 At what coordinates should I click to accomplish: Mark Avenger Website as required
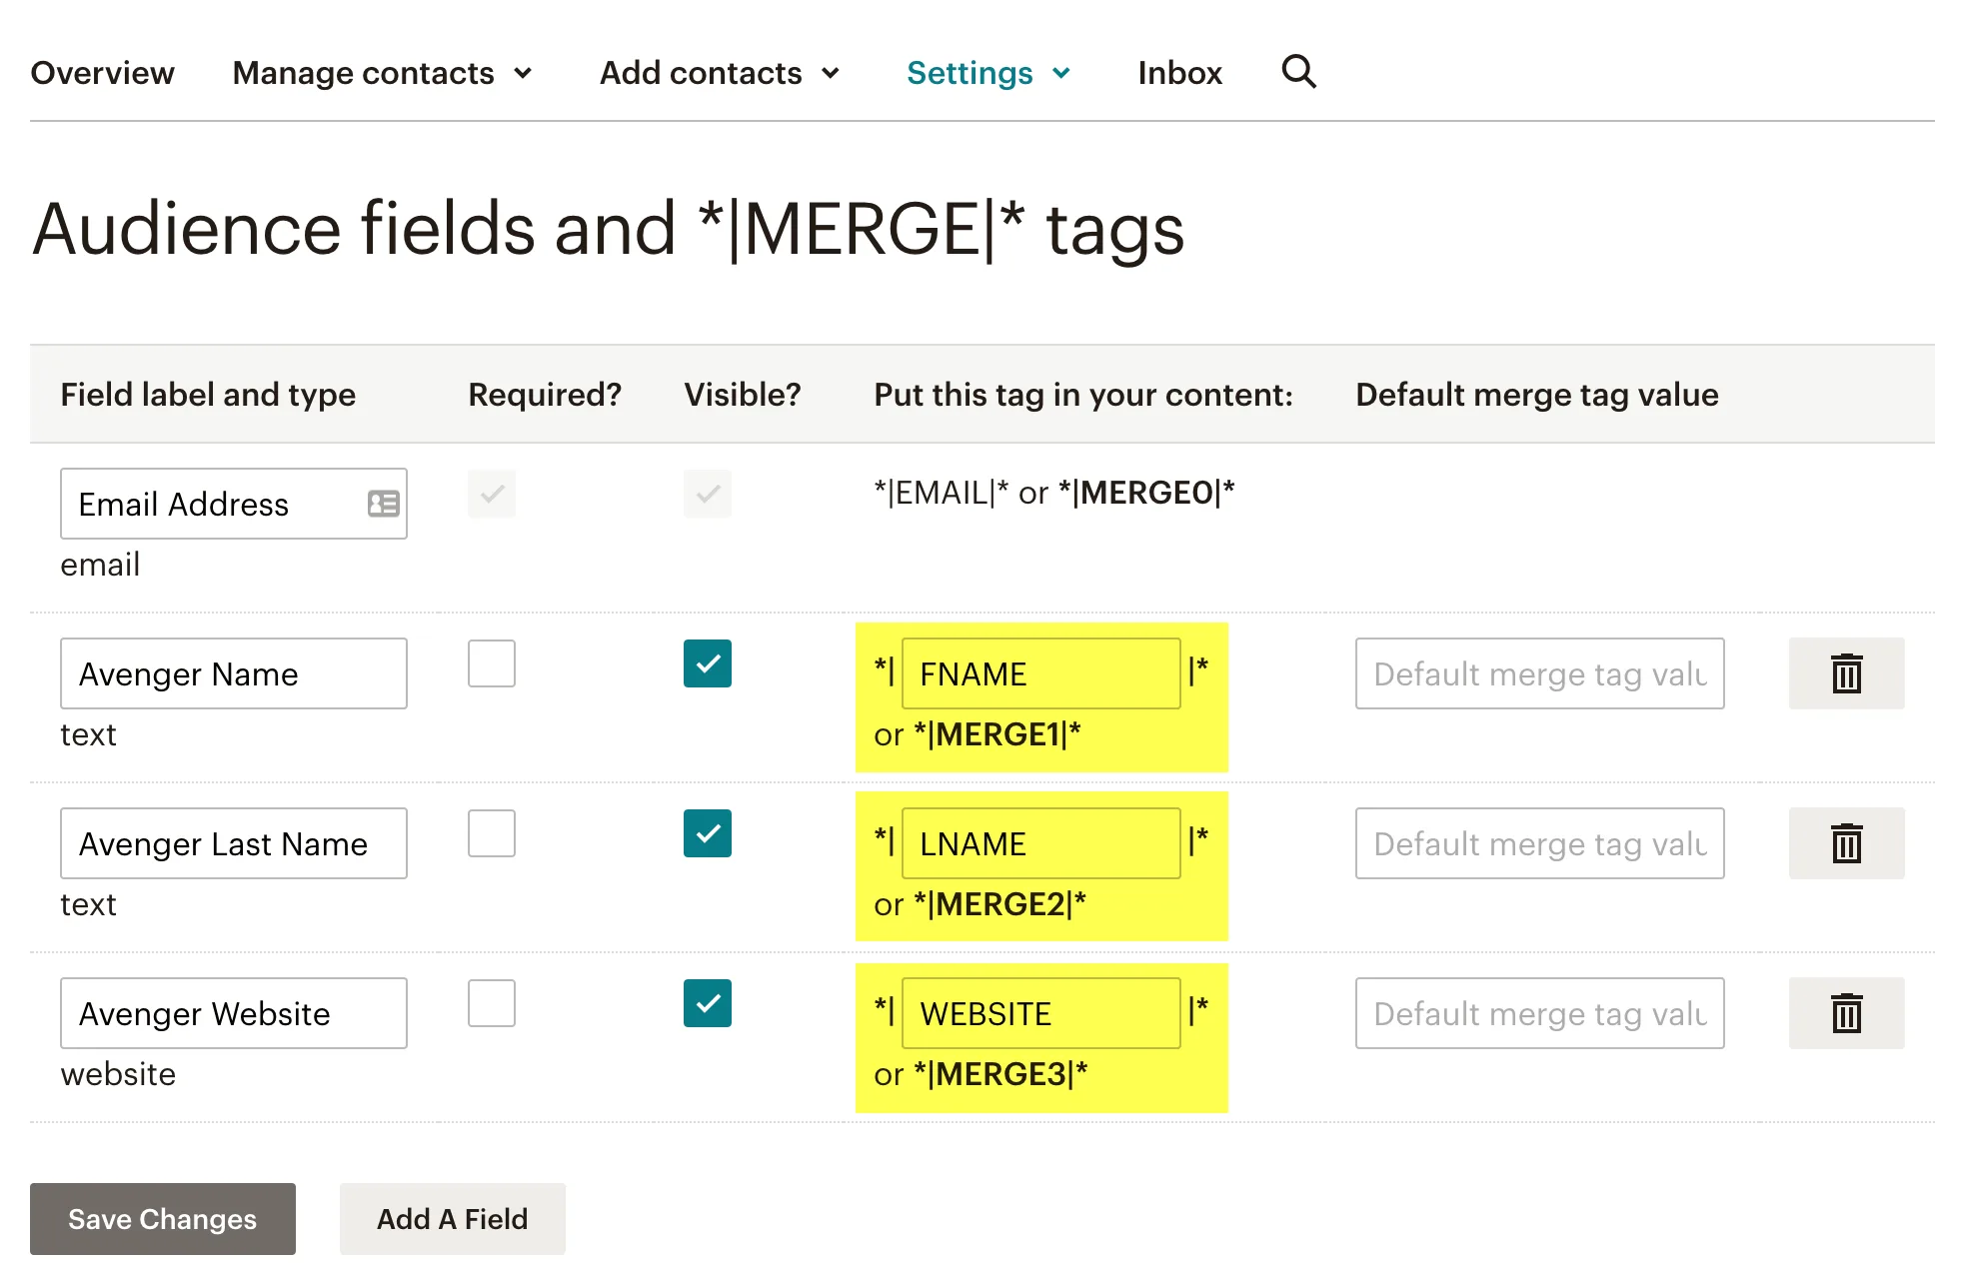(491, 1003)
